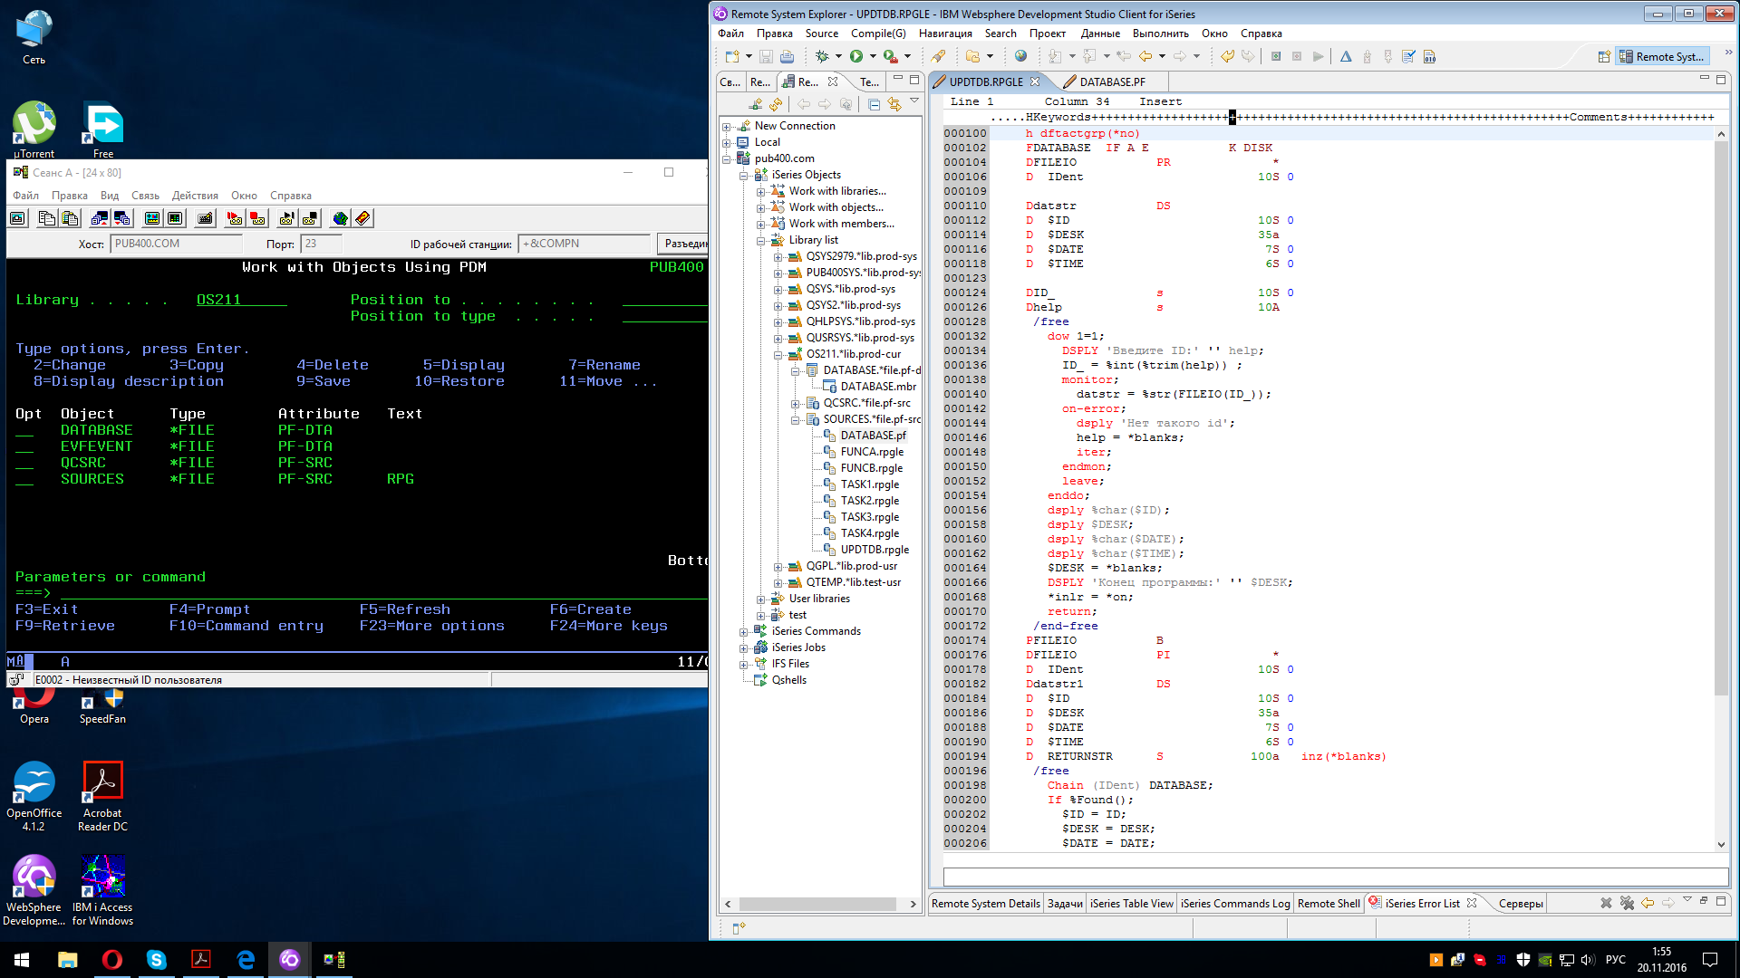This screenshot has height=978, width=1740.
Task: Launch the Debug bug icon
Action: (x=822, y=56)
